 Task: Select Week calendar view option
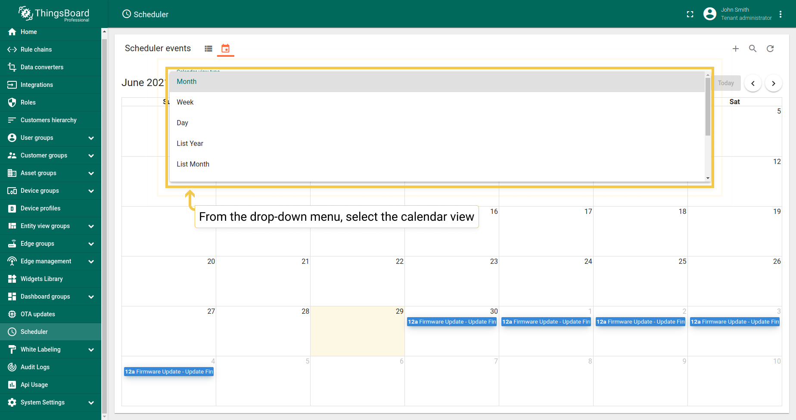pos(437,102)
